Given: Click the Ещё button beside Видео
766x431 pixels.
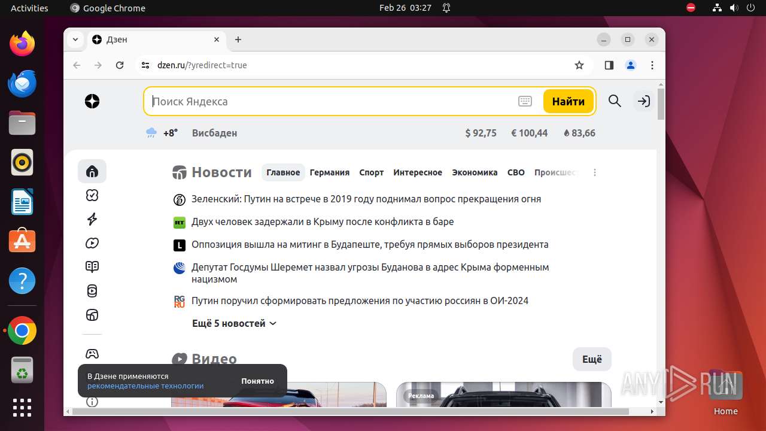Looking at the screenshot, I should (592, 359).
